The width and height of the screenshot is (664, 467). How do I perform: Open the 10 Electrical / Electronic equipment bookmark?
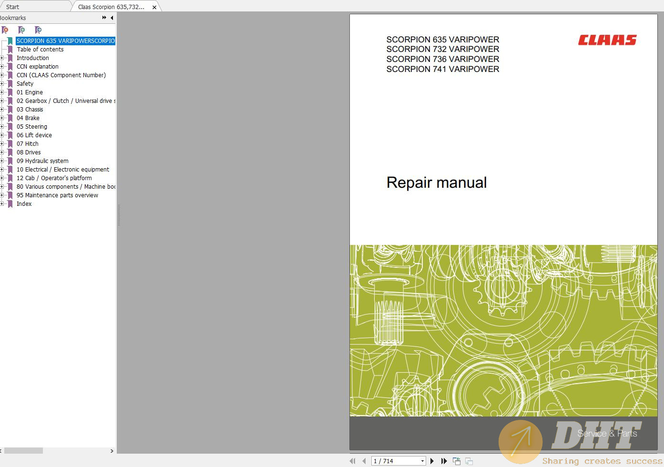click(63, 170)
